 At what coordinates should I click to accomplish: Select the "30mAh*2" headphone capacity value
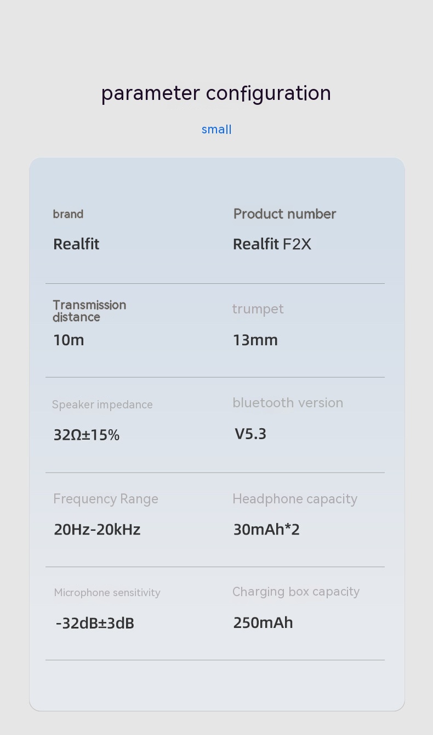tap(266, 530)
